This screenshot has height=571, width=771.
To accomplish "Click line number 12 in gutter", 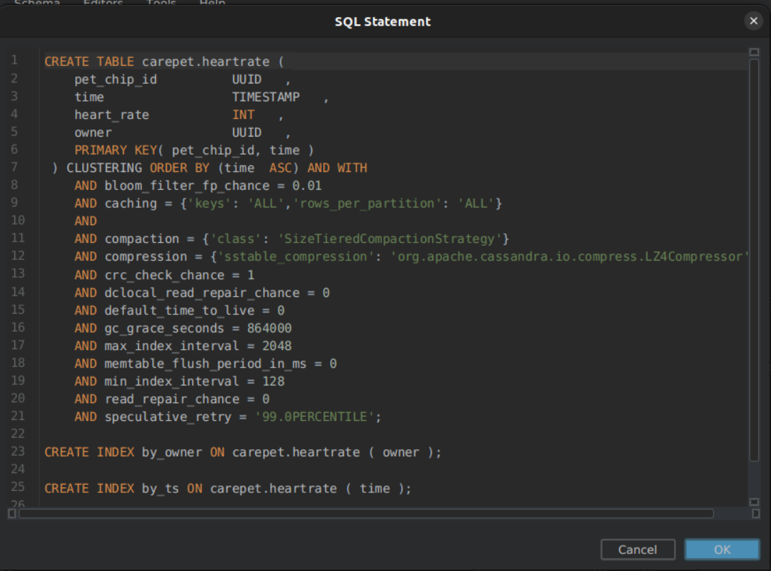I will coord(18,256).
